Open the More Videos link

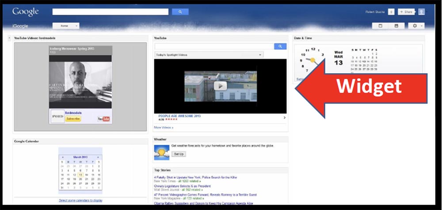(164, 127)
